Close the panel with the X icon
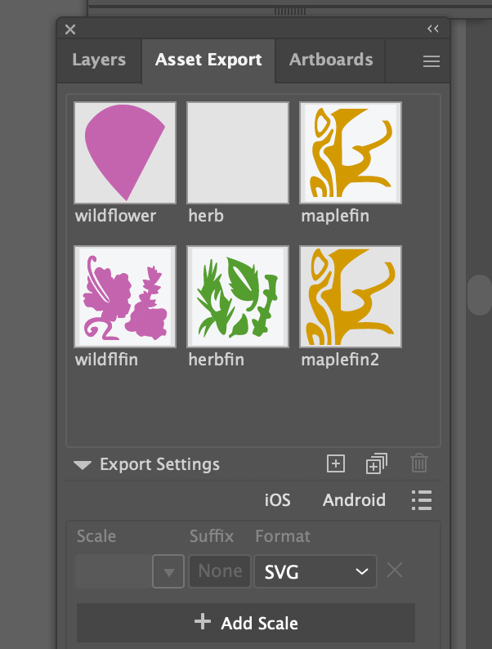The image size is (492, 649). (x=70, y=29)
